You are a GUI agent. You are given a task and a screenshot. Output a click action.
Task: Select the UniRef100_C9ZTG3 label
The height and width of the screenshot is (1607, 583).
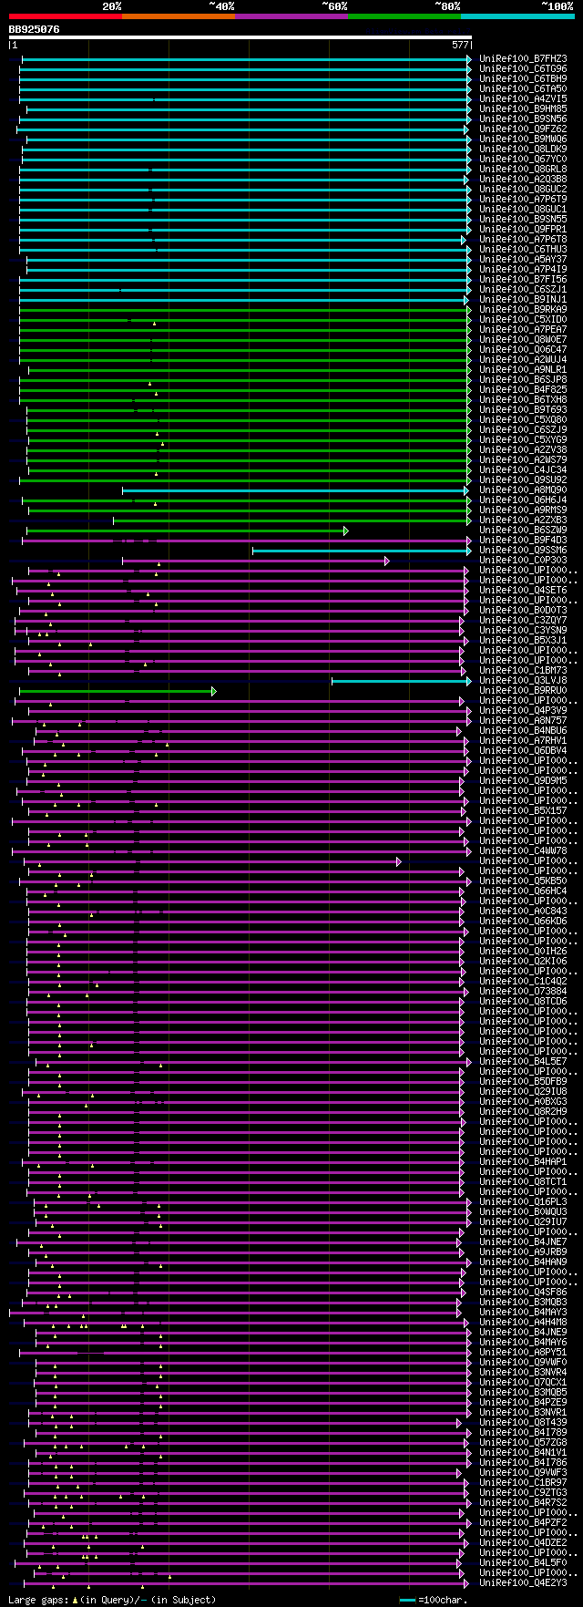(523, 1493)
